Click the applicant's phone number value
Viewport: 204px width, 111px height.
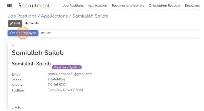click(x=57, y=79)
